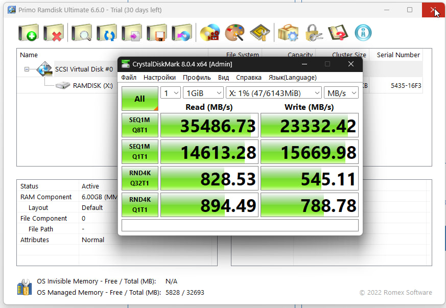
Task: Open the Вид menu
Action: 224,77
